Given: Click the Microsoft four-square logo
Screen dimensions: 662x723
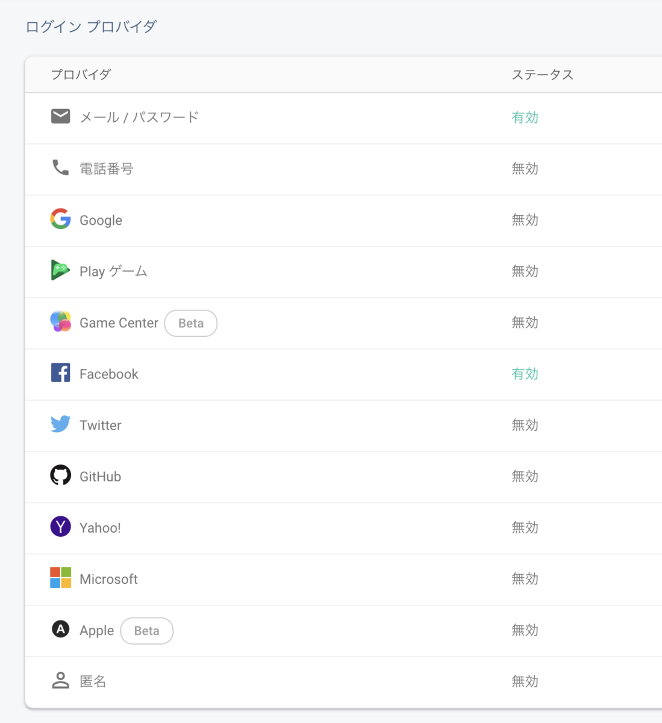Looking at the screenshot, I should tap(60, 578).
